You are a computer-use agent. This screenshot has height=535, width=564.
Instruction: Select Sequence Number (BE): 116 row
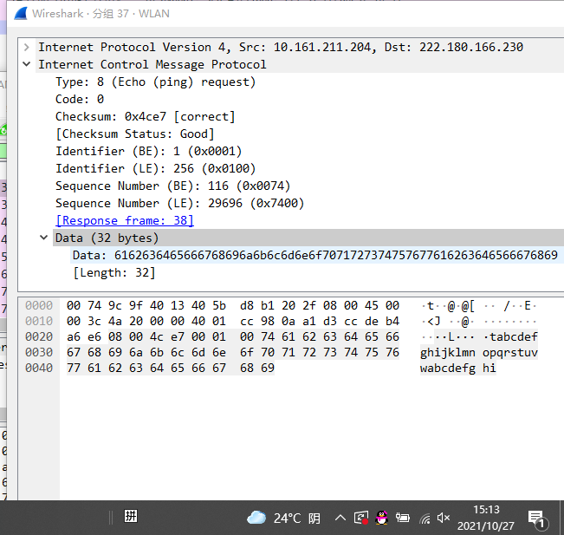172,186
